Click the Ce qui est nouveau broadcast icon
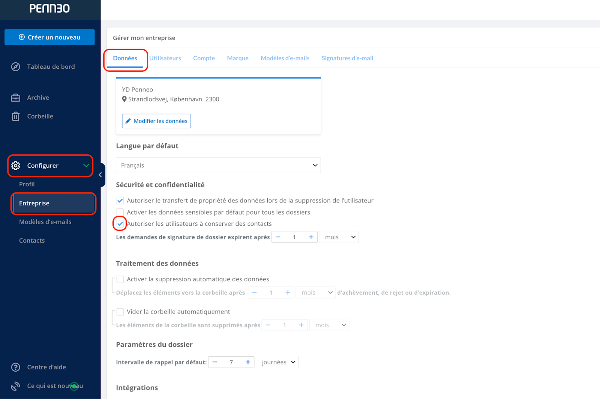Image resolution: width=600 pixels, height=399 pixels. tap(15, 386)
